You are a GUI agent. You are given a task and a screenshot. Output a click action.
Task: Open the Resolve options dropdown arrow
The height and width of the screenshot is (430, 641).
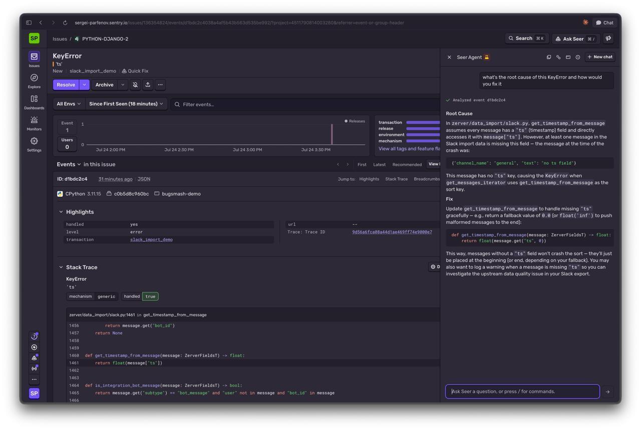85,85
